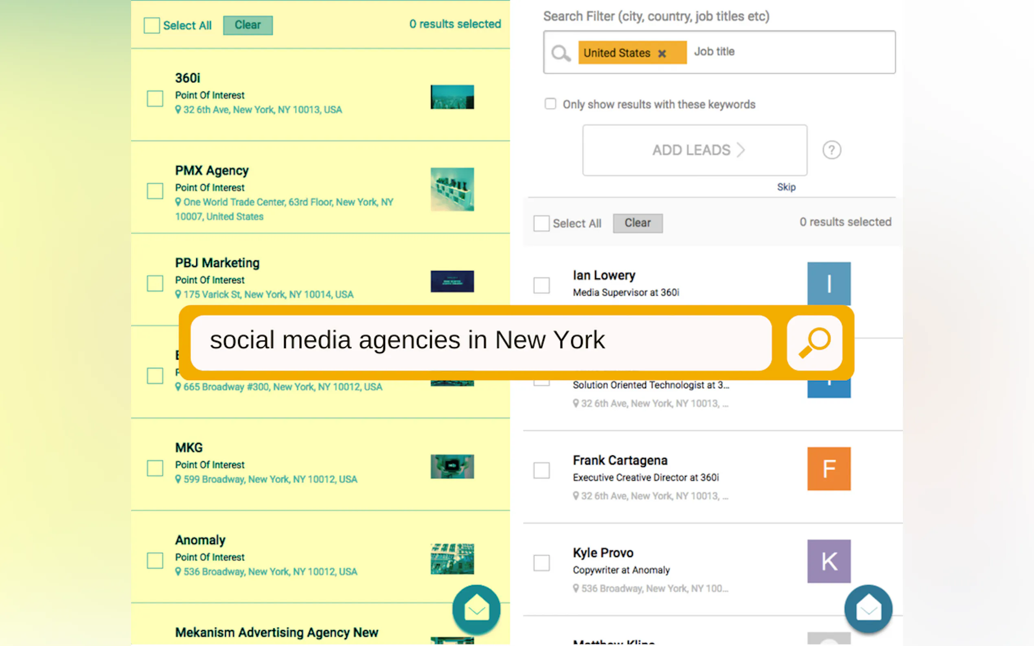Click the ADD LEADS button
Viewport: 1034px width, 646px height.
tap(694, 150)
